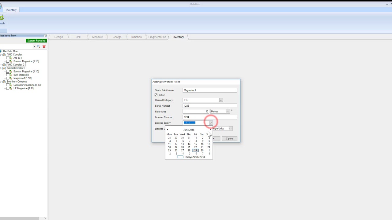Click the tree panel scrollbar right arrow
Screen dimensions: 392x220
click(x=45, y=218)
